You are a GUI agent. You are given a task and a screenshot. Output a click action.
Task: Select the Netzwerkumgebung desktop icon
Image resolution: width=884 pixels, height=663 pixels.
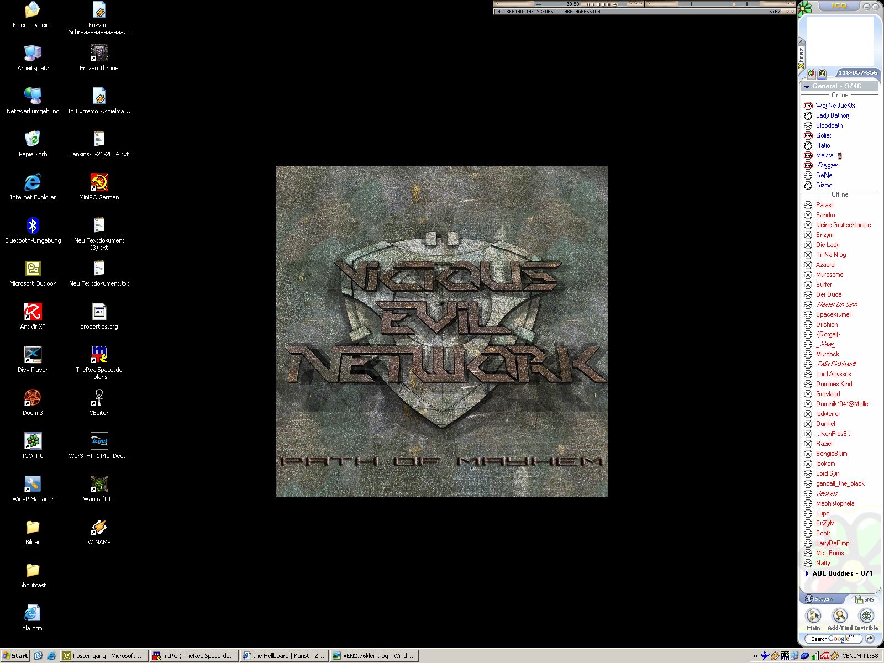33,101
